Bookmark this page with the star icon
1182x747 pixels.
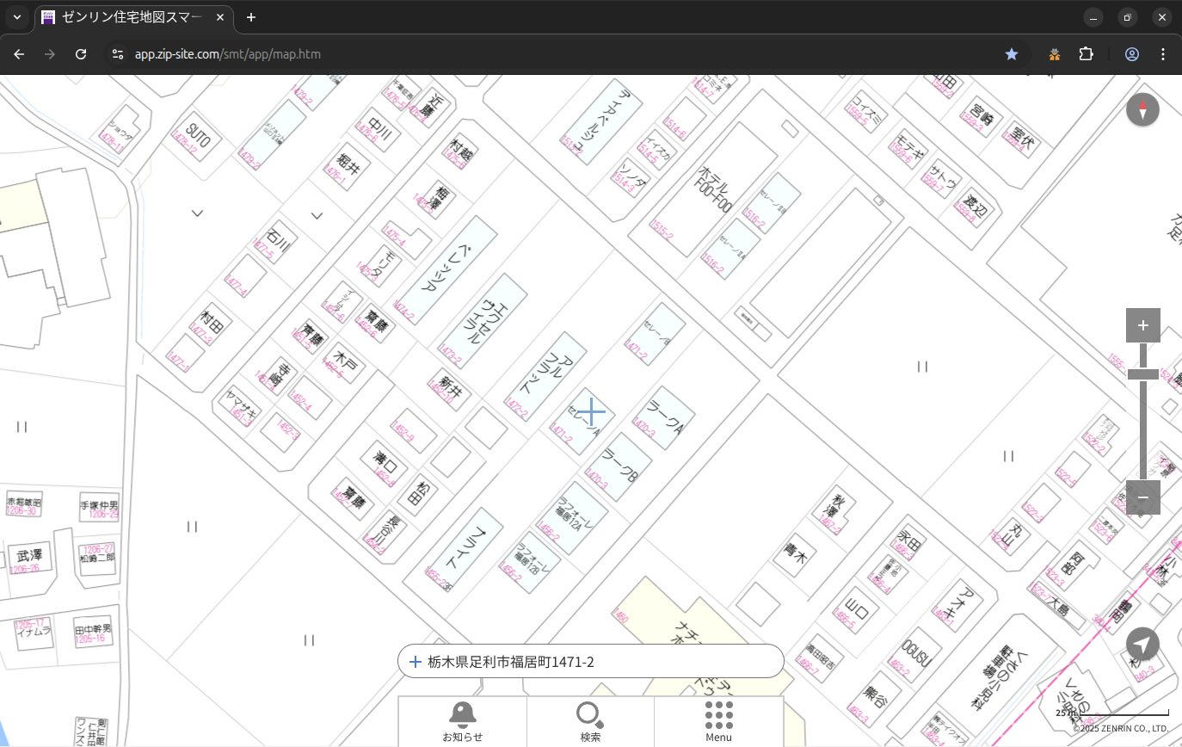(1012, 54)
